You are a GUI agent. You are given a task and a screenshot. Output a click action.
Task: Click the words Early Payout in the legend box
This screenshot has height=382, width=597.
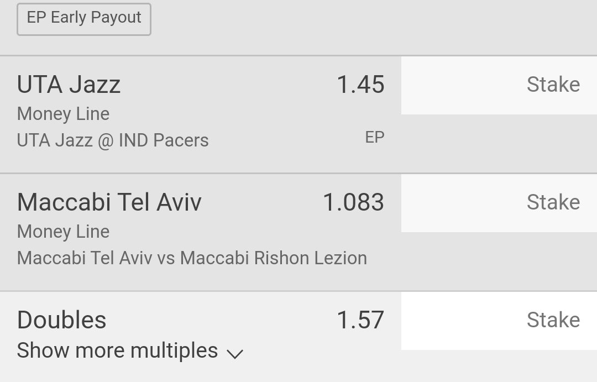[96, 18]
